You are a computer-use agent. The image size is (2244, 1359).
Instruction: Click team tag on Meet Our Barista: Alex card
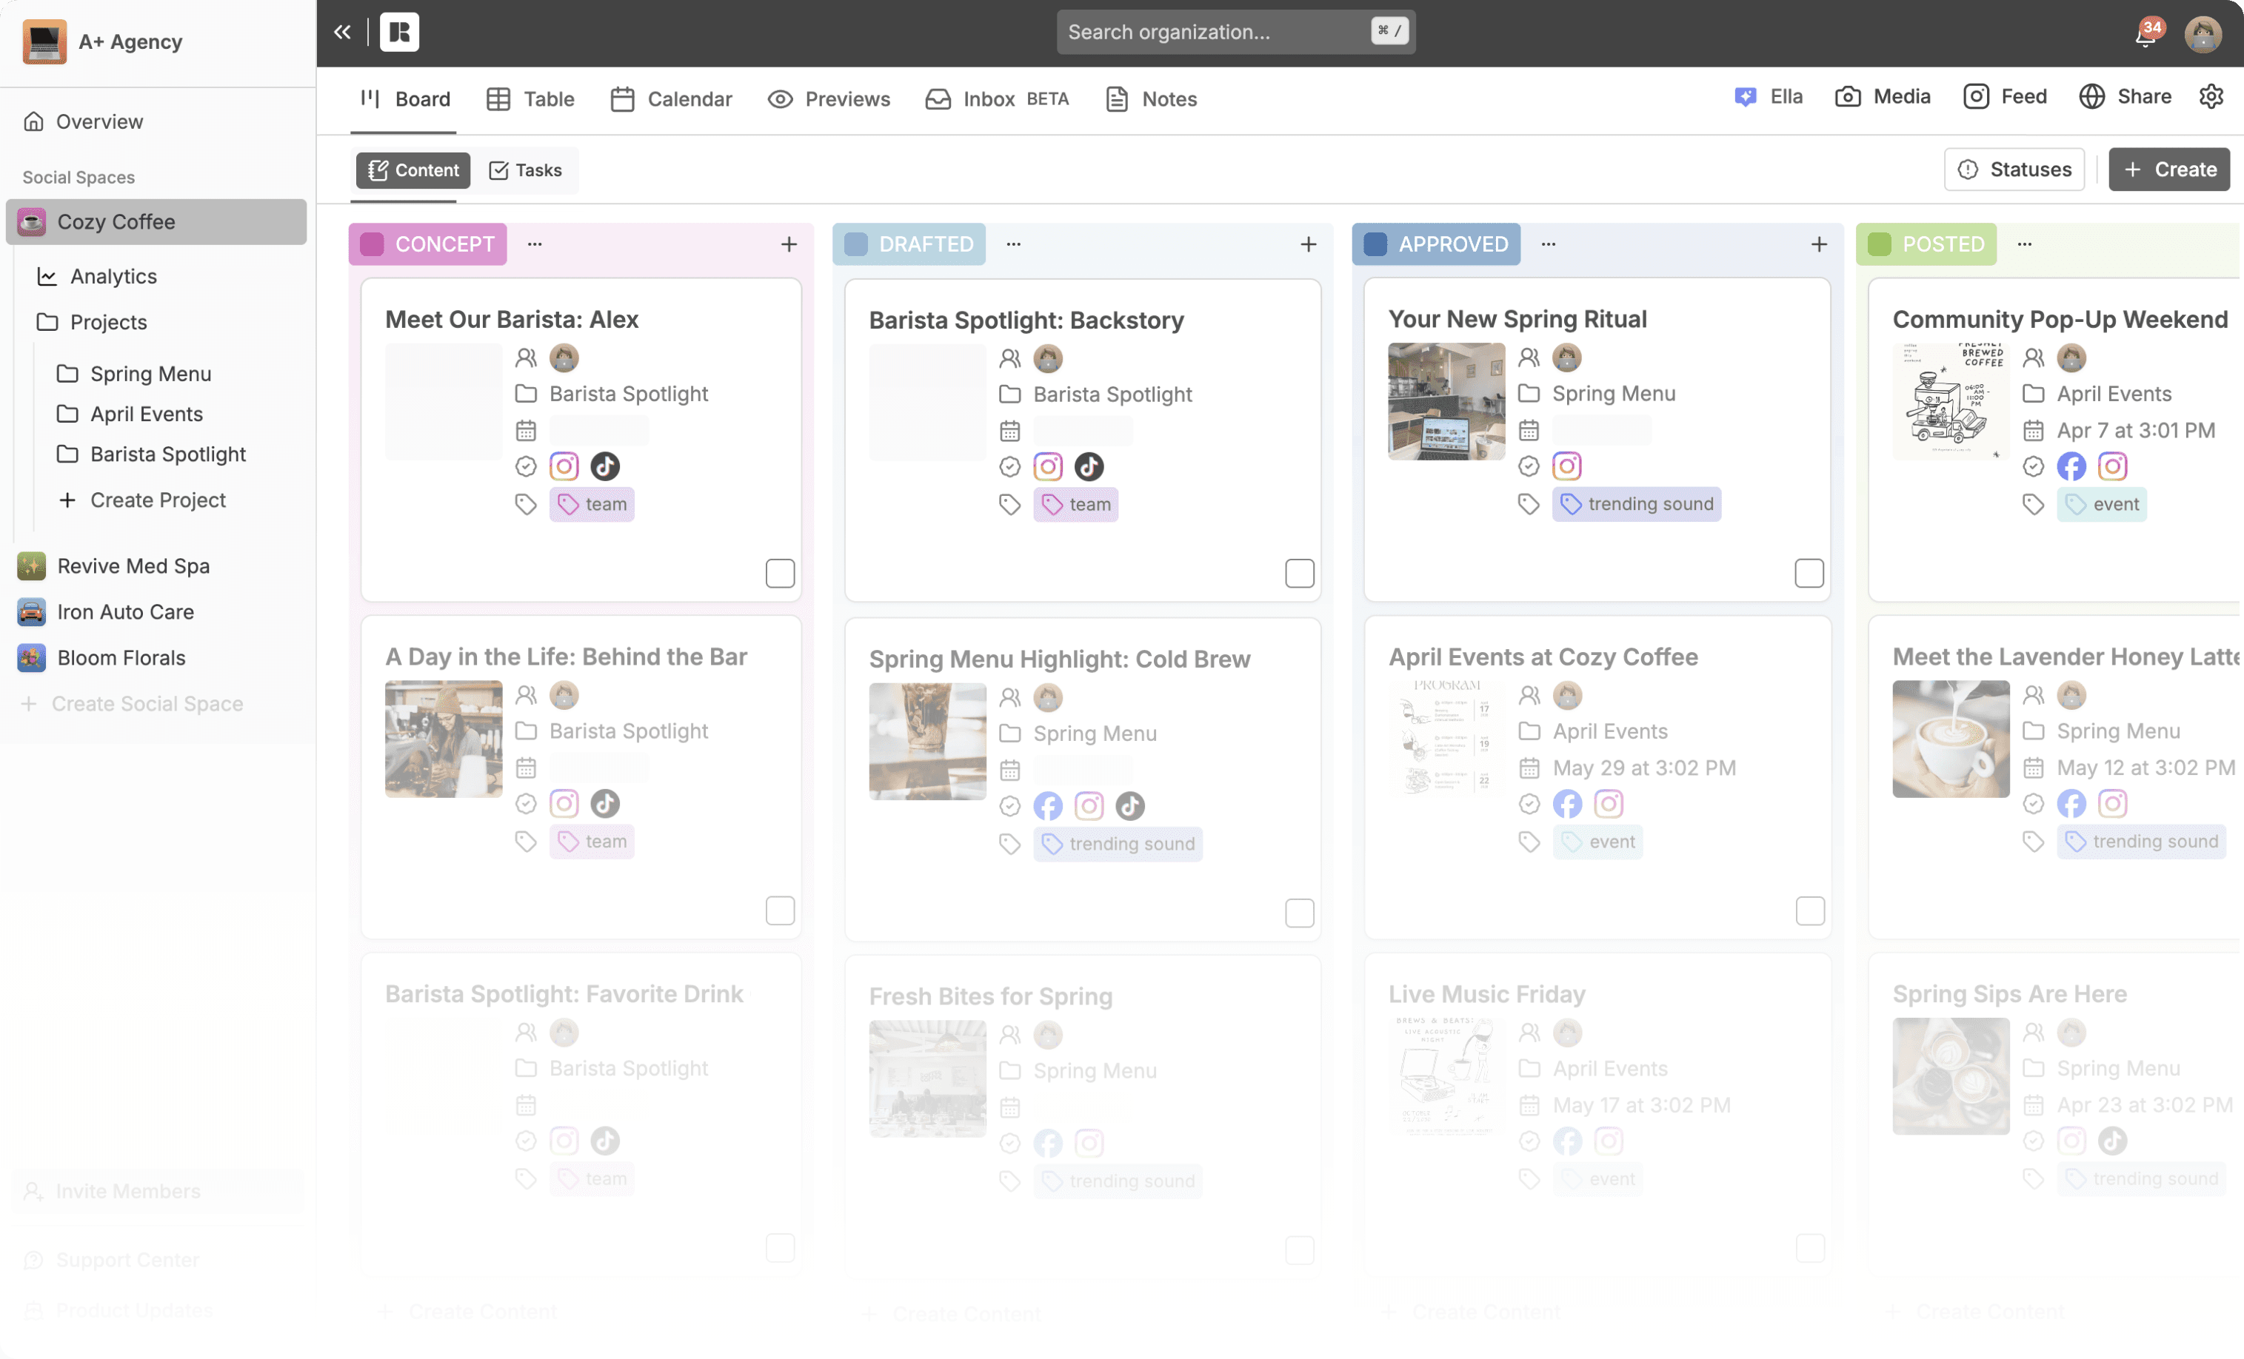click(592, 504)
